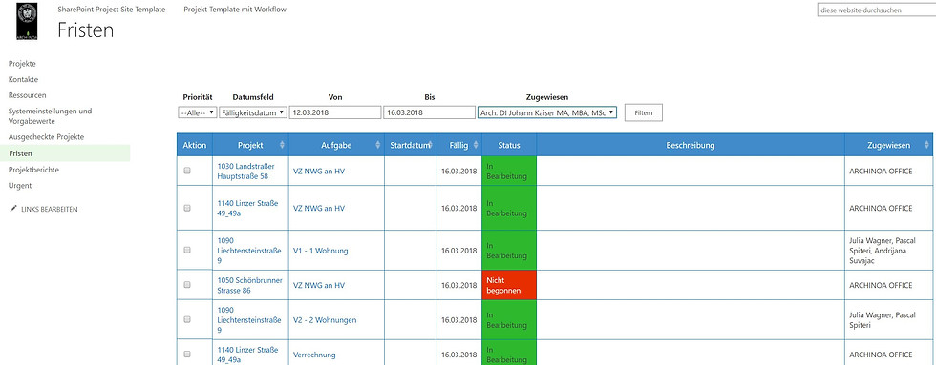
Task: Select checkbox of V1 - 1 Wohnung row
Action: click(x=187, y=250)
